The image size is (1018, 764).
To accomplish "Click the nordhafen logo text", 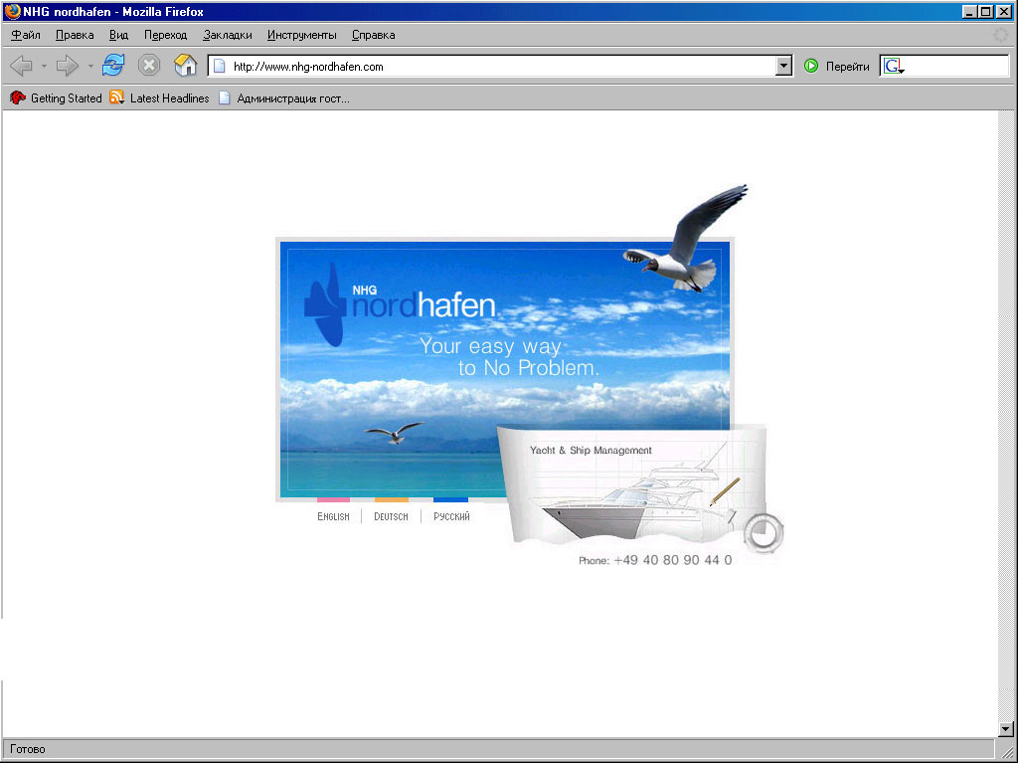I will 424,302.
